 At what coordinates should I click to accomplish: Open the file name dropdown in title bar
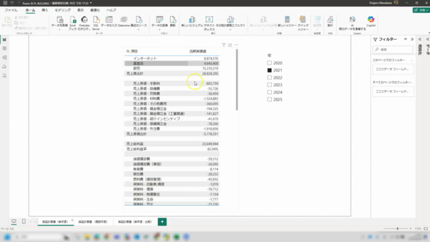click(x=91, y=3)
